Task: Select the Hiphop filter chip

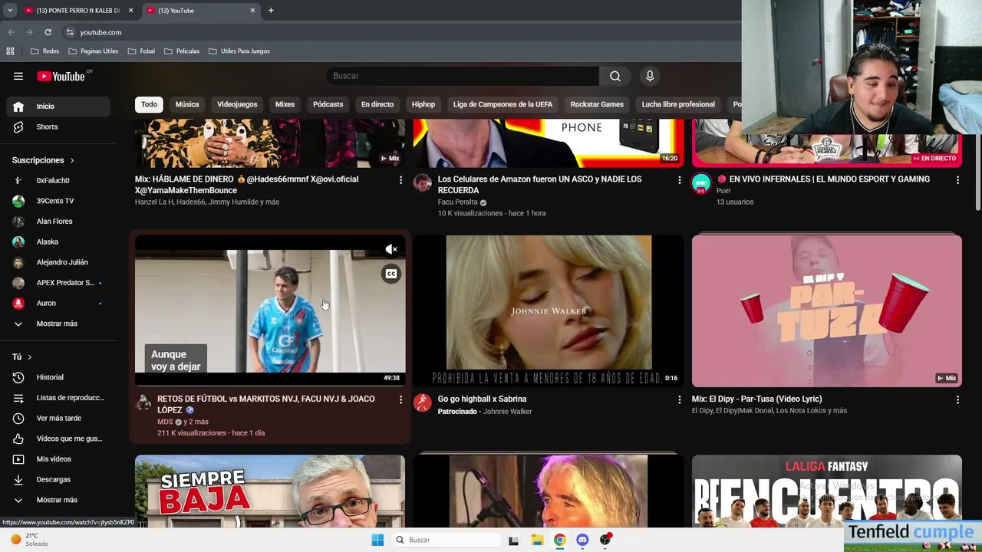Action: 423,104
